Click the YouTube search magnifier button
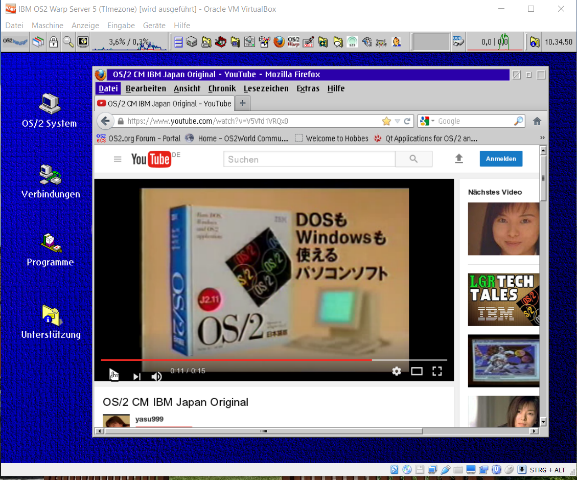 [413, 159]
